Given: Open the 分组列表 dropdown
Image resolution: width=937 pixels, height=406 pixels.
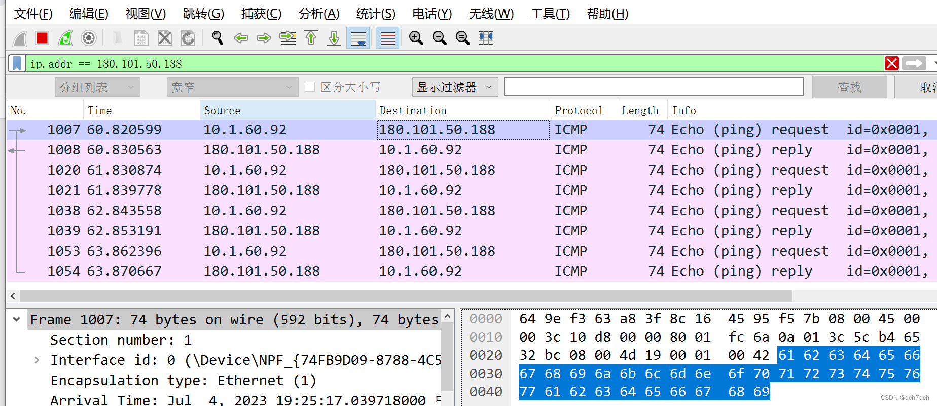Looking at the screenshot, I should (x=97, y=88).
